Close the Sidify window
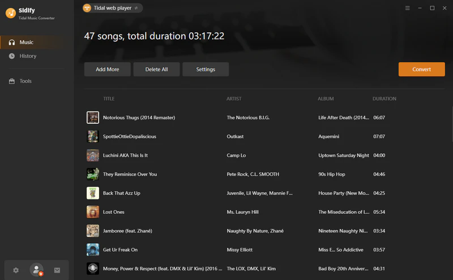This screenshot has width=453, height=280. [x=445, y=8]
